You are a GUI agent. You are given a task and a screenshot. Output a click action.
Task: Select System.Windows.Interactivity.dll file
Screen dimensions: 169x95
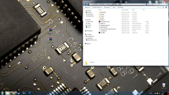coord(107,29)
